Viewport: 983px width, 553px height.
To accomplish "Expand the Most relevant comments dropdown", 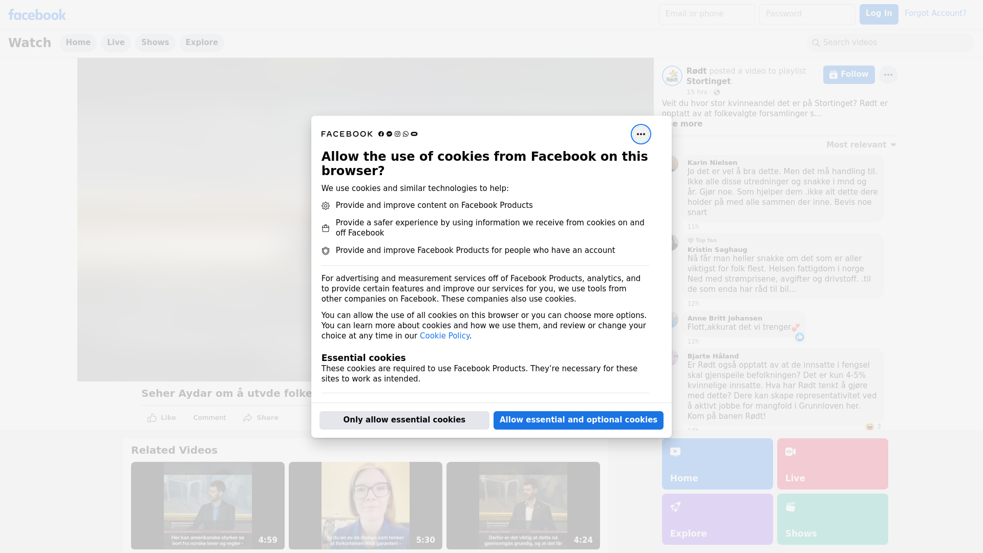I will pyautogui.click(x=861, y=145).
